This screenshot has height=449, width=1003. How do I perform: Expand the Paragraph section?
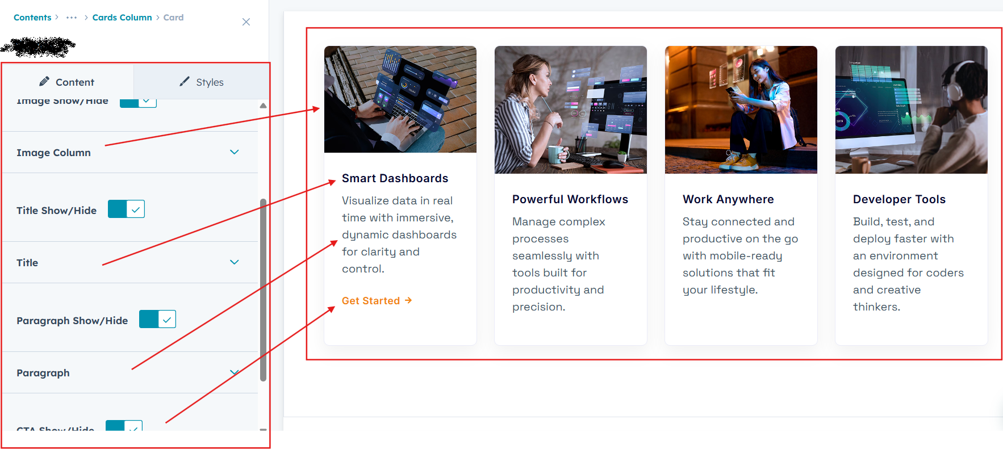tap(234, 372)
